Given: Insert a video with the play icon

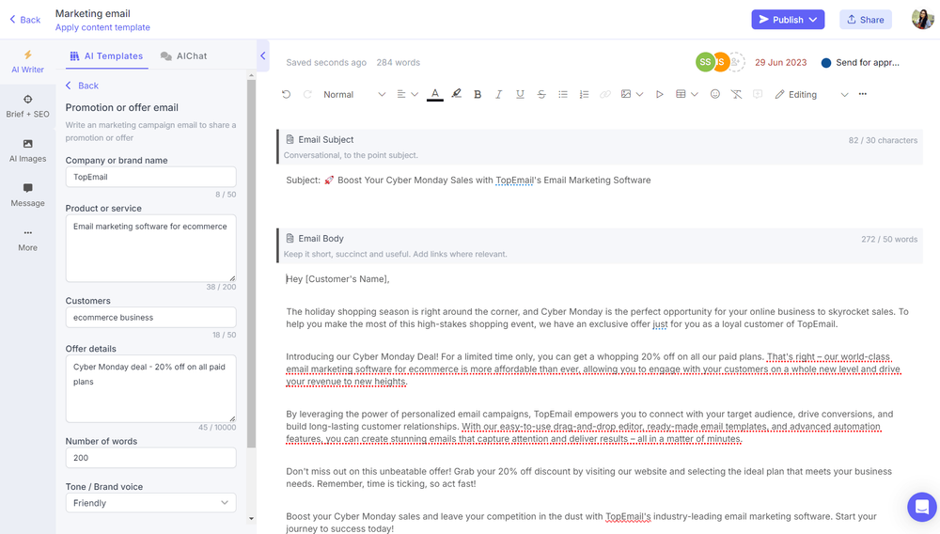Looking at the screenshot, I should [x=660, y=94].
